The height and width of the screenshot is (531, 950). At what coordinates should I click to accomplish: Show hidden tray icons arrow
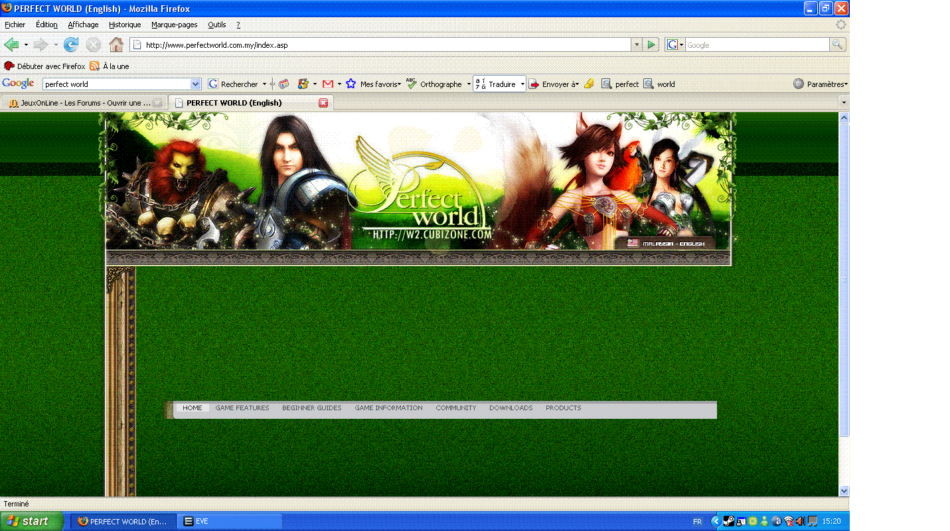[716, 522]
